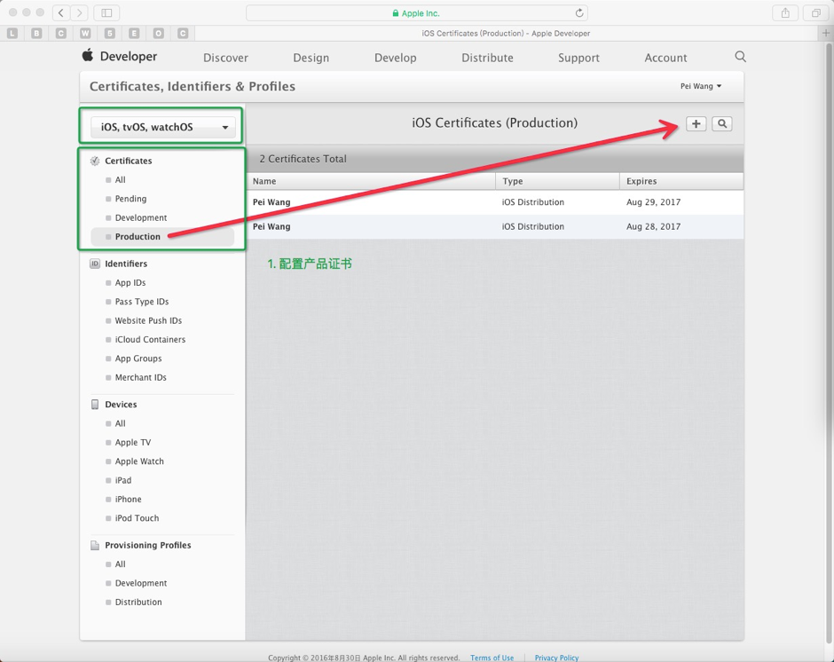Sort by the Name column header

click(x=371, y=181)
